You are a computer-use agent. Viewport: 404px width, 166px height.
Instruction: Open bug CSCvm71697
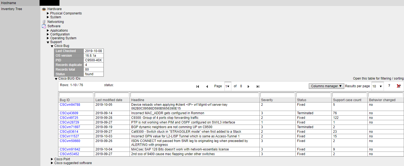click(x=70, y=127)
